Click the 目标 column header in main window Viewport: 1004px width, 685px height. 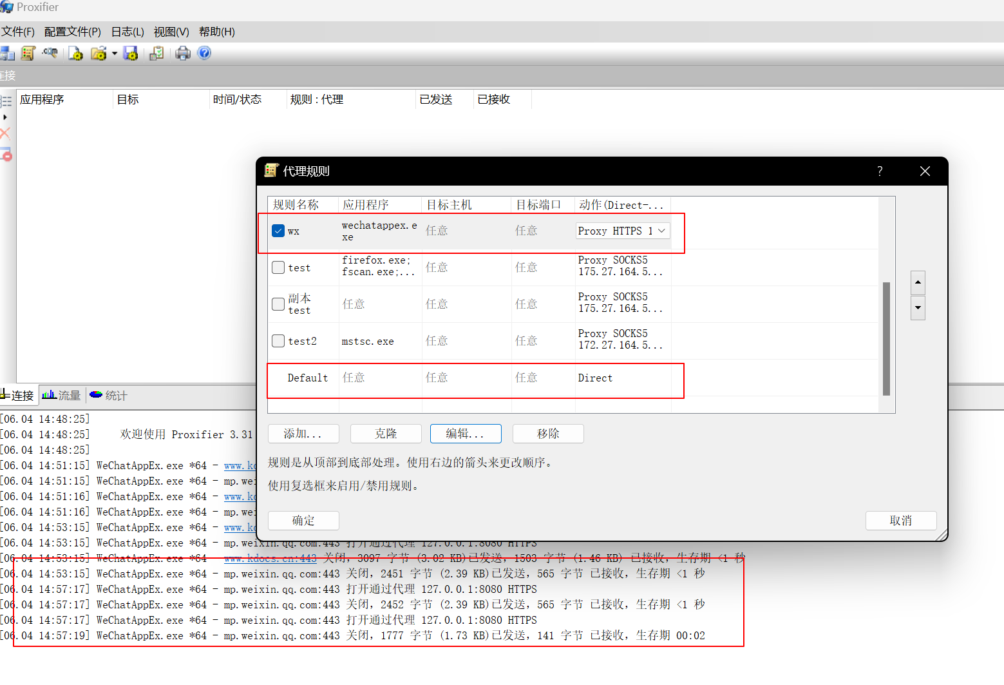[162, 99]
